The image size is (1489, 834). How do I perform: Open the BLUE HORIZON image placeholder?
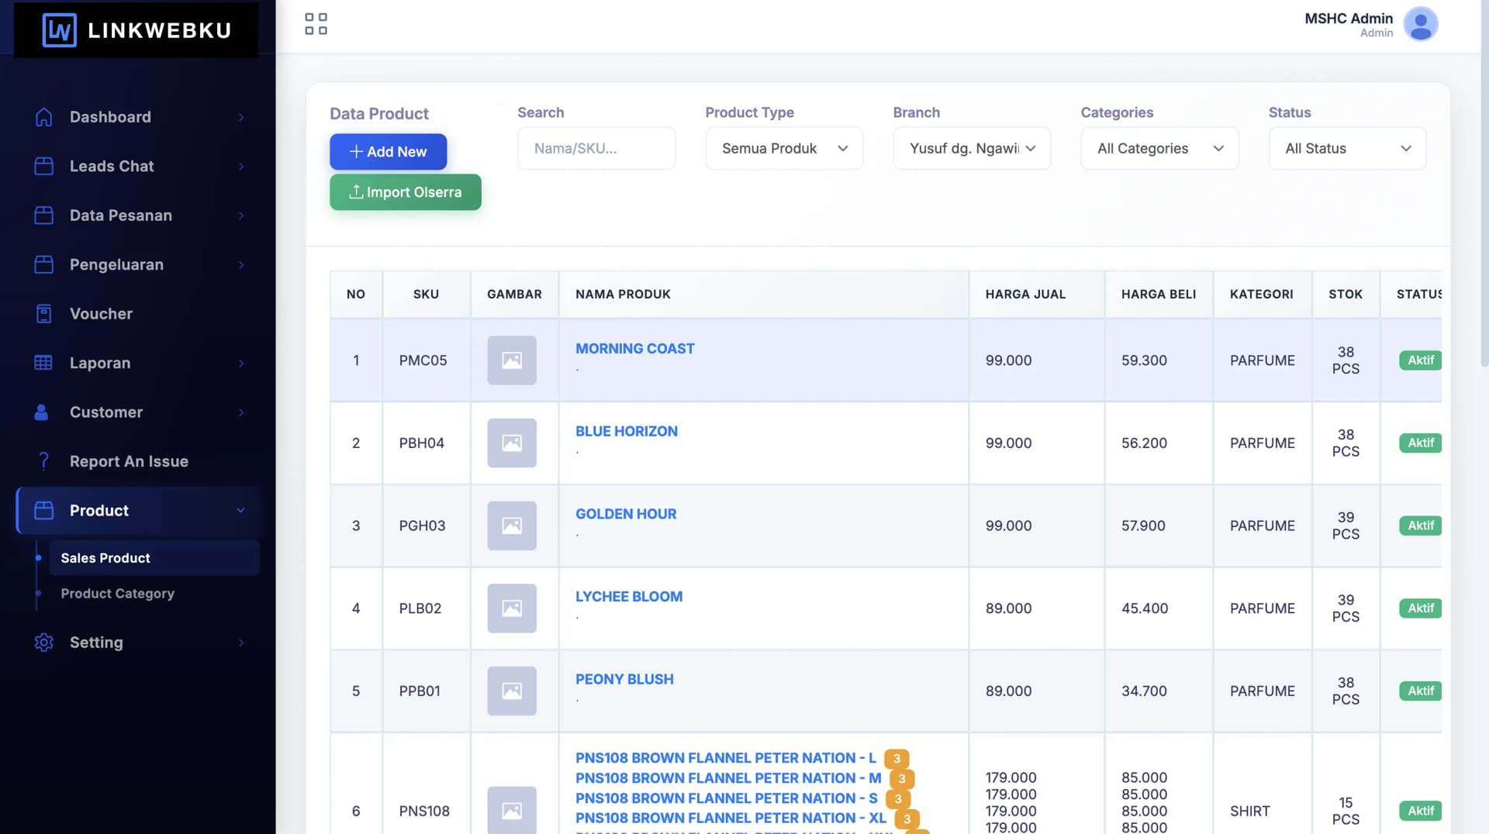click(512, 443)
